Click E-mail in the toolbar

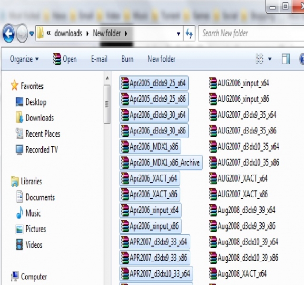(x=99, y=59)
